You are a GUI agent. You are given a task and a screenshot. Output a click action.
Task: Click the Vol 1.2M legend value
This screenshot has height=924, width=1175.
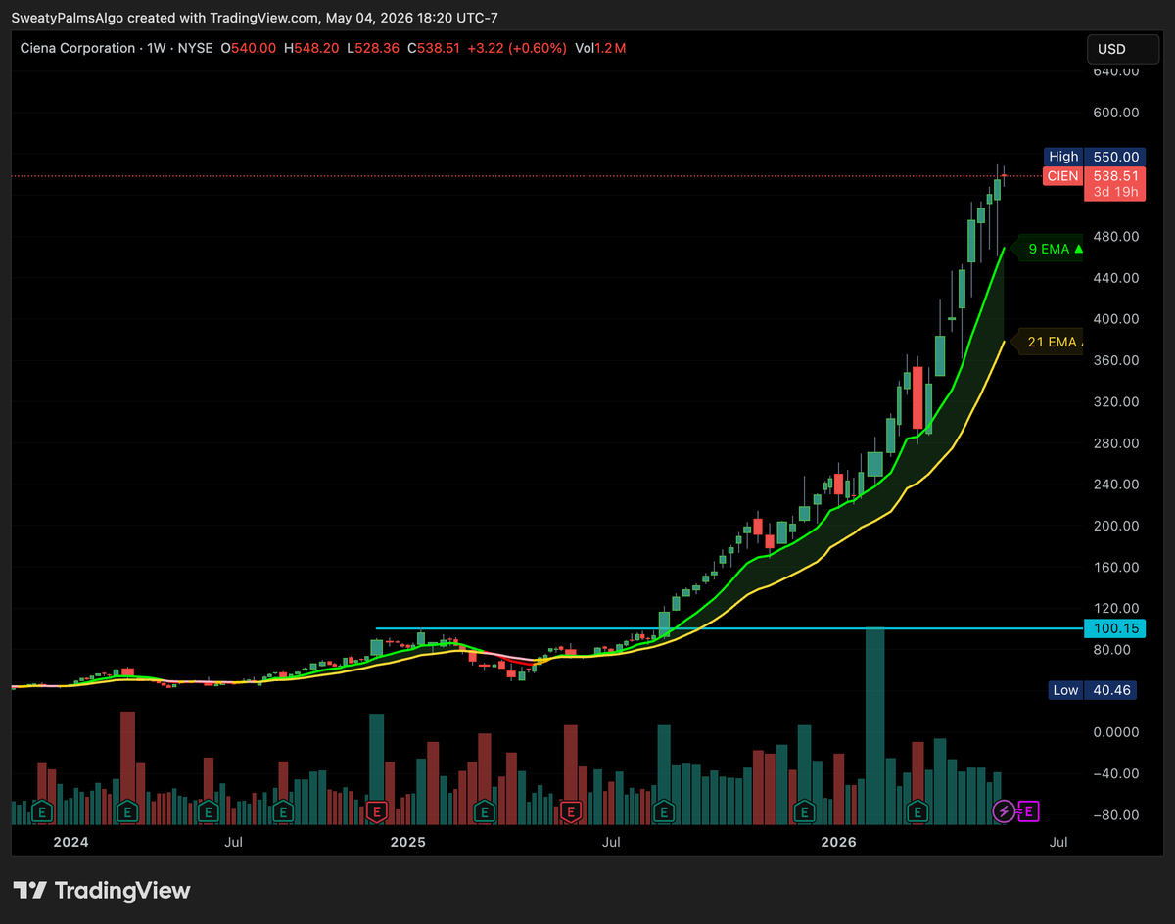tap(600, 48)
